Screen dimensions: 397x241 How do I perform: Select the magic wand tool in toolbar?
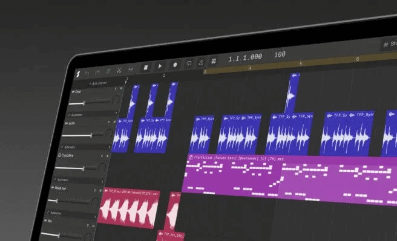click(x=108, y=71)
